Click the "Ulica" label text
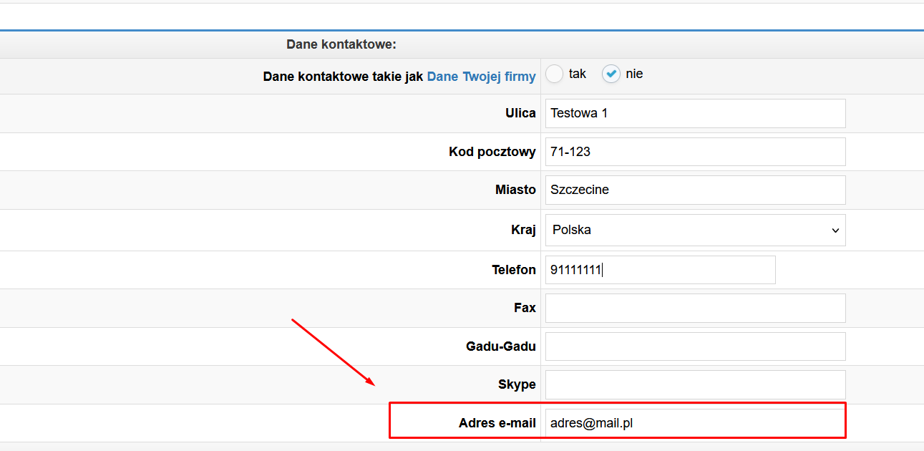Image resolution: width=924 pixels, height=451 pixels. 520,113
